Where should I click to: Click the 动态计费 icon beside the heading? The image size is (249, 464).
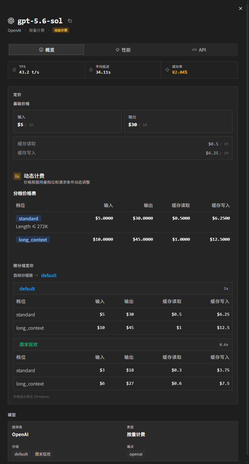click(17, 176)
